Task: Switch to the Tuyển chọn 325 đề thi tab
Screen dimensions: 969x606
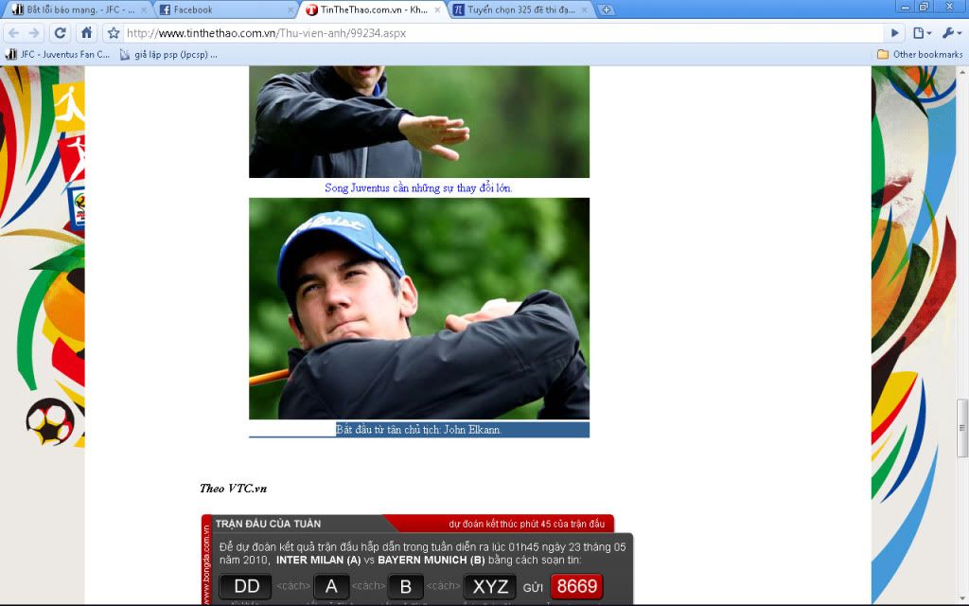Action: tap(520, 9)
